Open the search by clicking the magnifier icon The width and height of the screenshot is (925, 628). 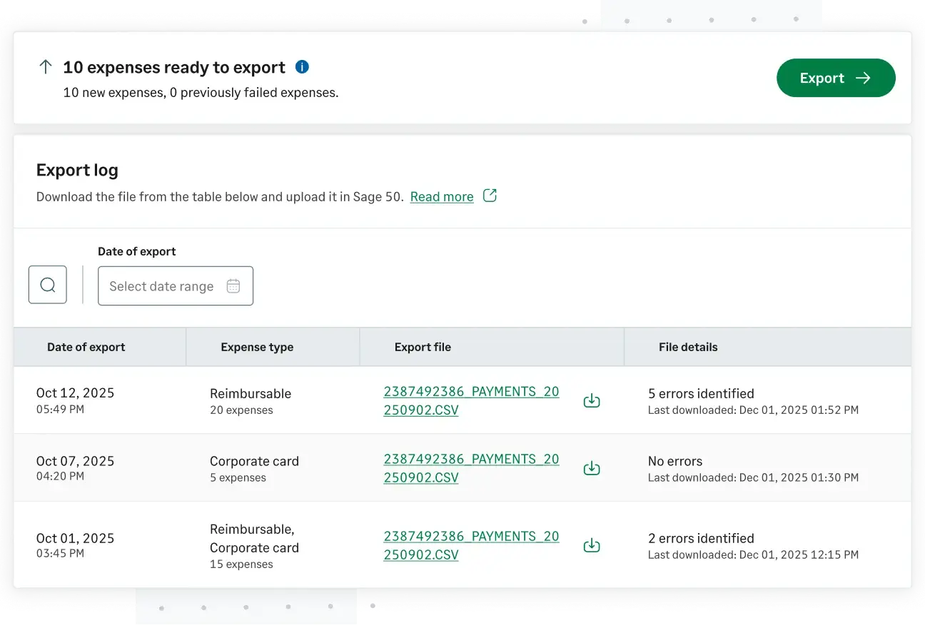tap(47, 284)
